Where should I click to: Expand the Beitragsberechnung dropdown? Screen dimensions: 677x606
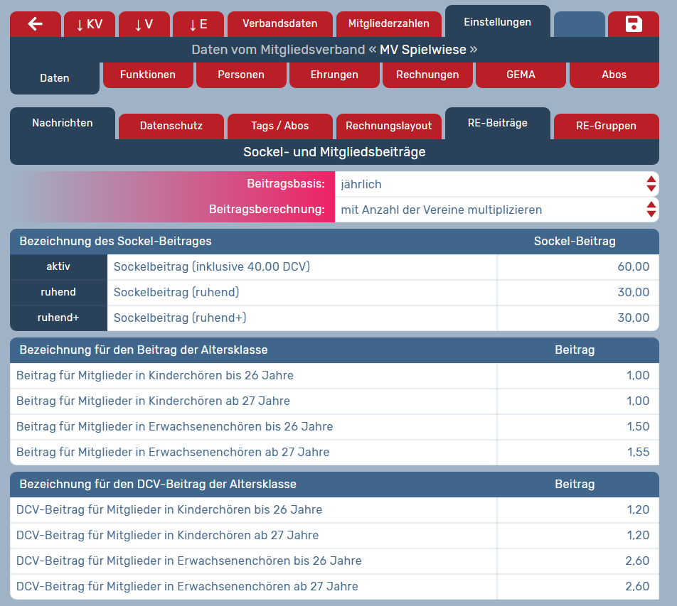[x=496, y=210]
